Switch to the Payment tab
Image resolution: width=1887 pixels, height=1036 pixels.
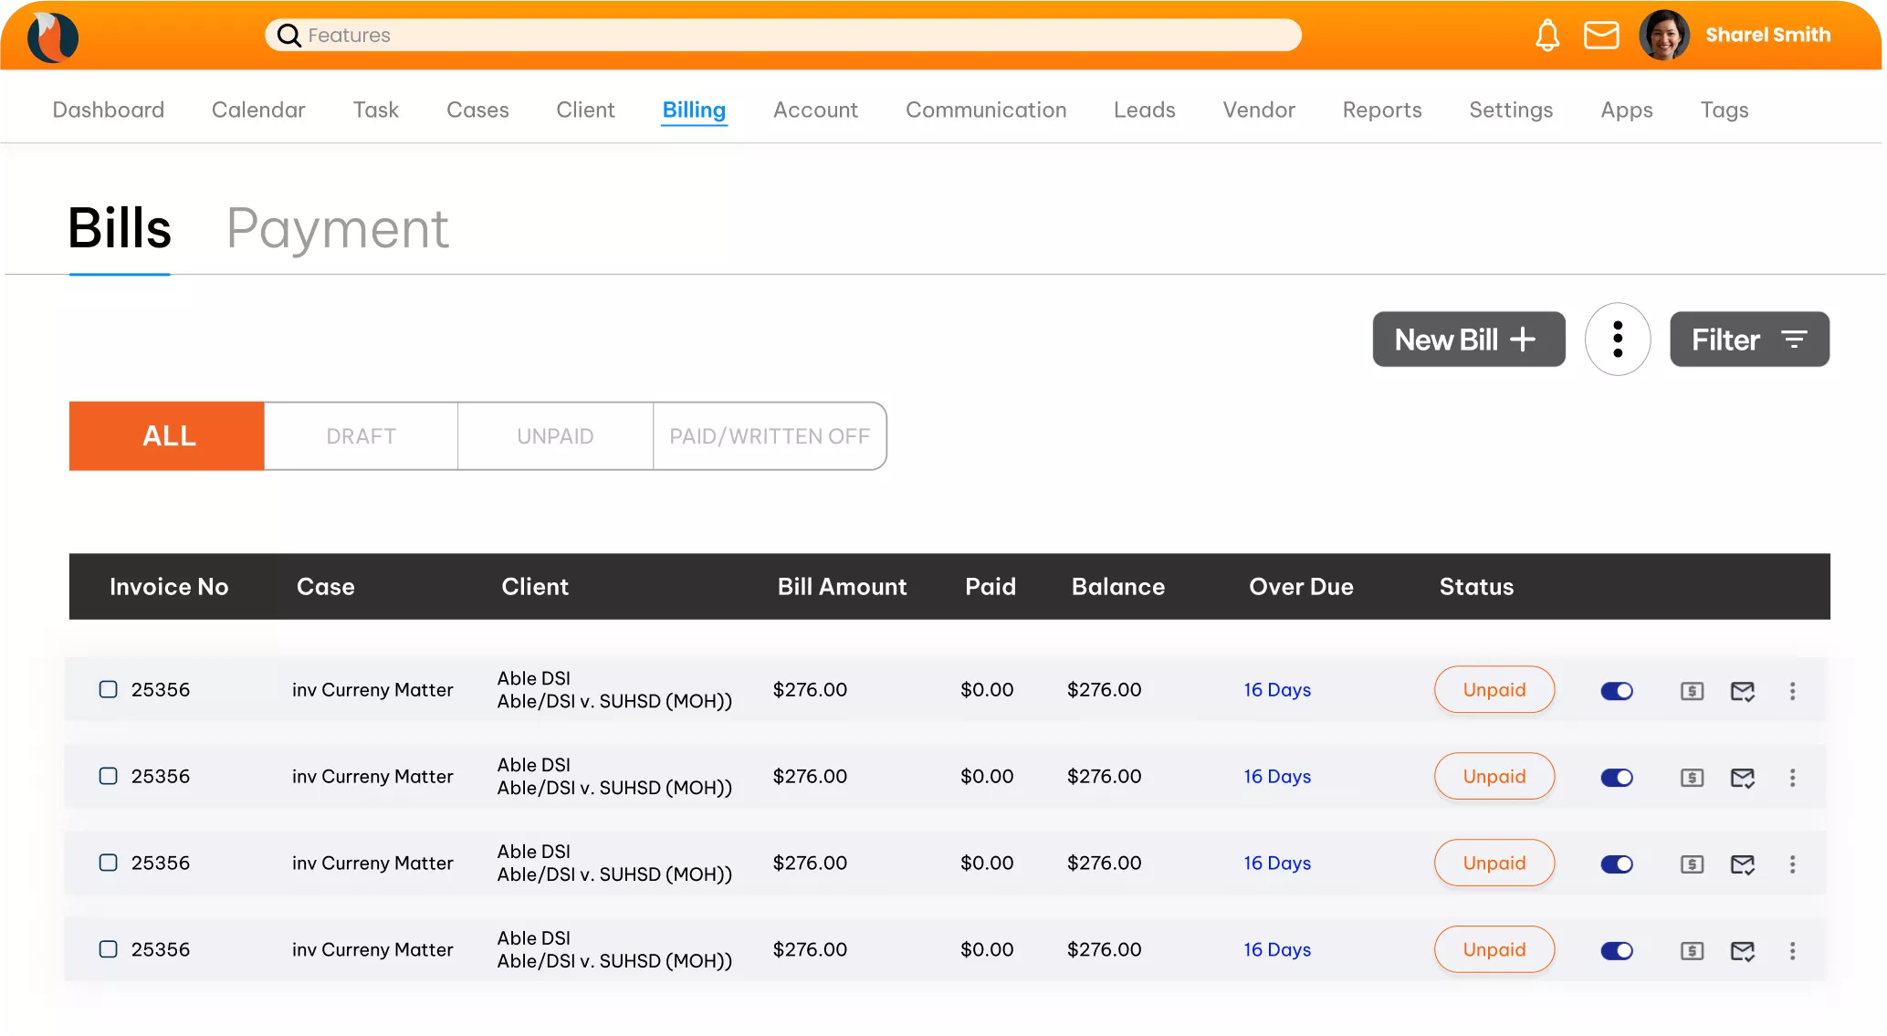click(338, 228)
